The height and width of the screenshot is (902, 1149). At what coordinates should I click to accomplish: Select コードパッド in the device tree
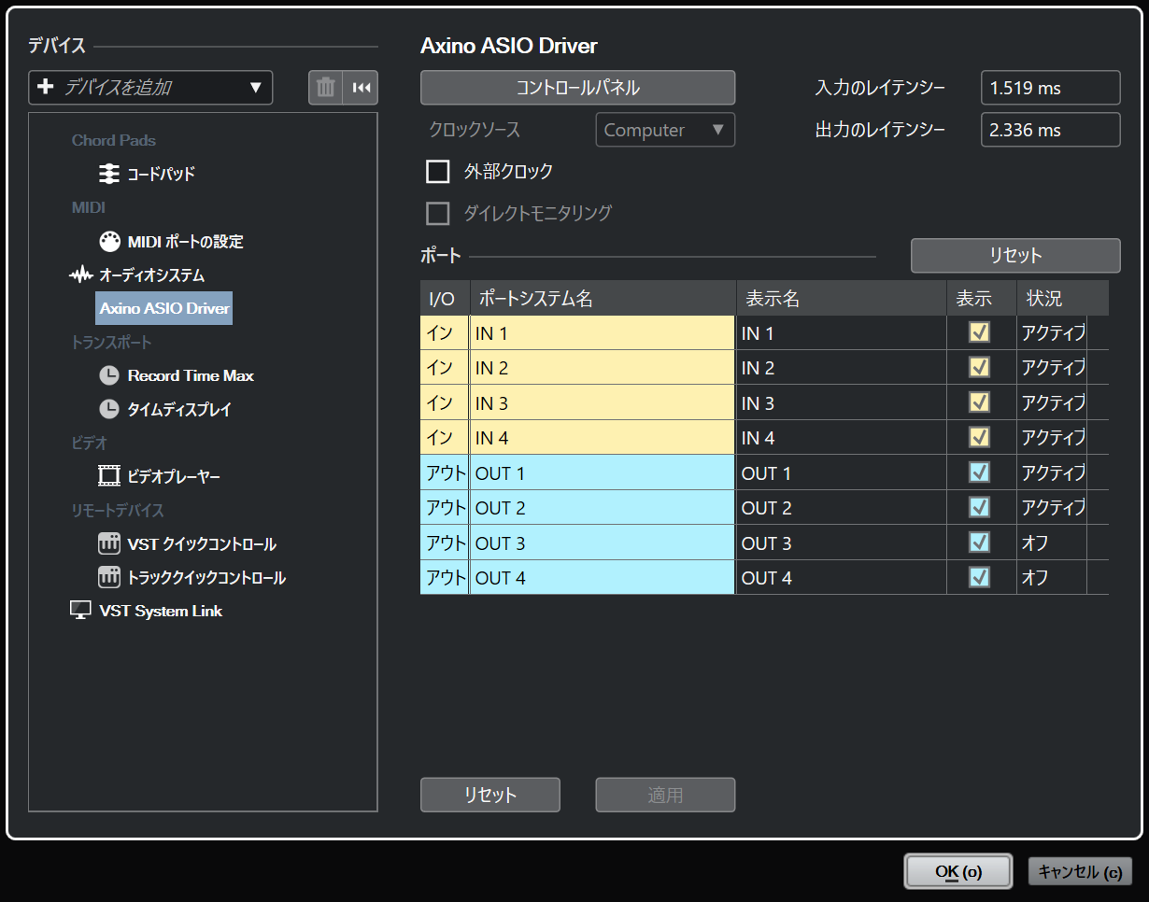(x=162, y=174)
